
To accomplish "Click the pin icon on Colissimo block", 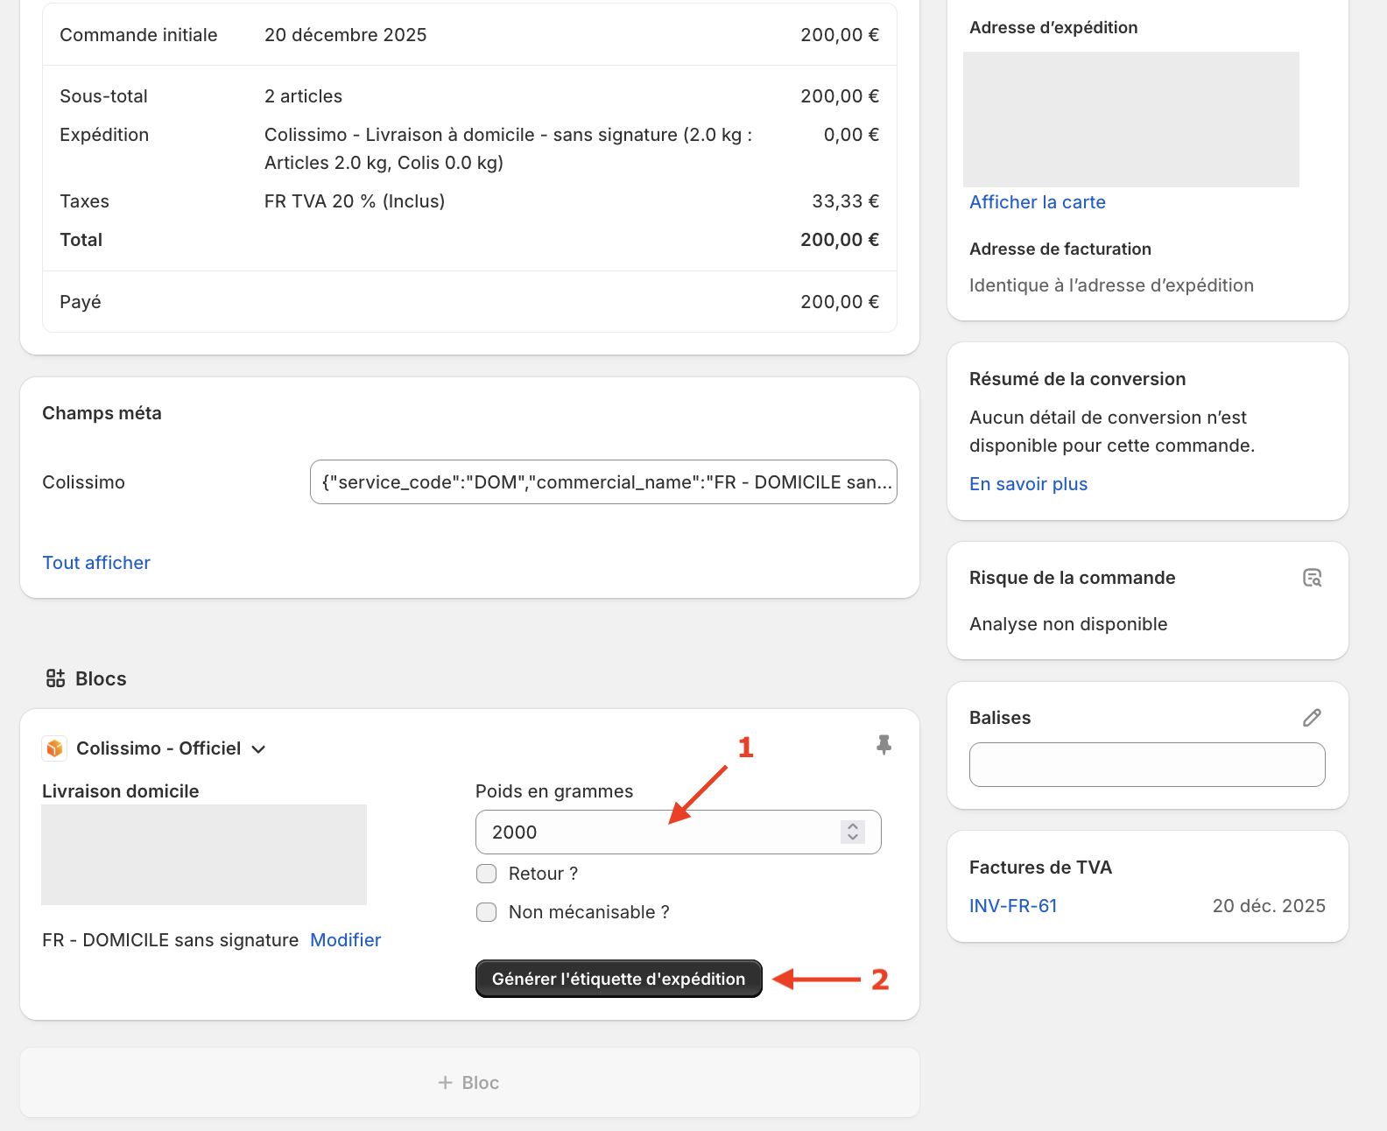I will [x=884, y=745].
